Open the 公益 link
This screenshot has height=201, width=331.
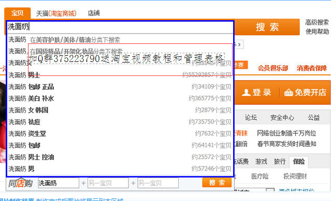313,118
